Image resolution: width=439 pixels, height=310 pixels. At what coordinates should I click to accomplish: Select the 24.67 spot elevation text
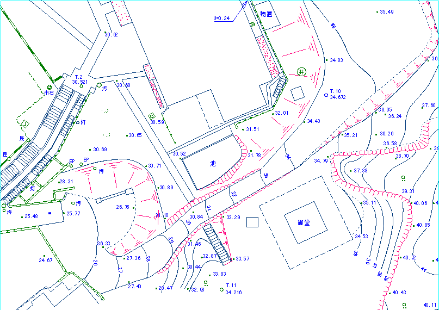coord(46,261)
